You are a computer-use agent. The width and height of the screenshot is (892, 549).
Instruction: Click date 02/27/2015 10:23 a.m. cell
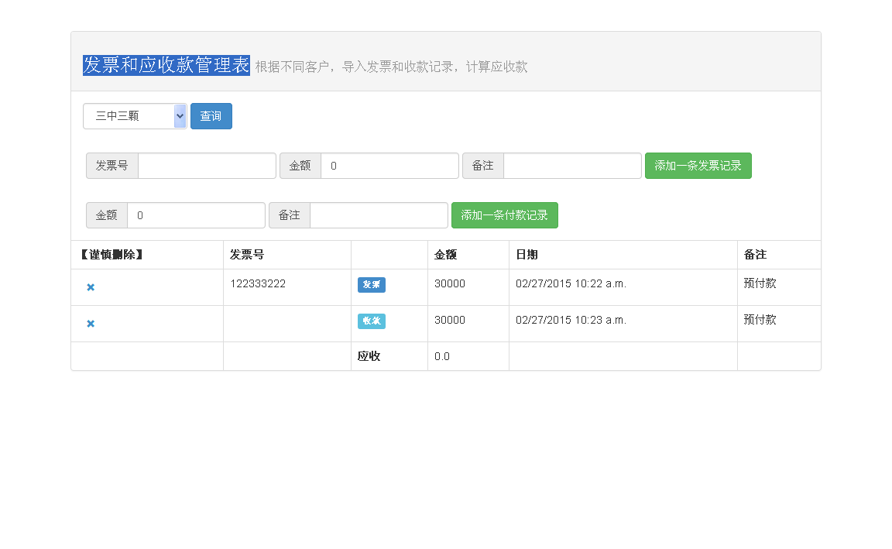tap(571, 320)
